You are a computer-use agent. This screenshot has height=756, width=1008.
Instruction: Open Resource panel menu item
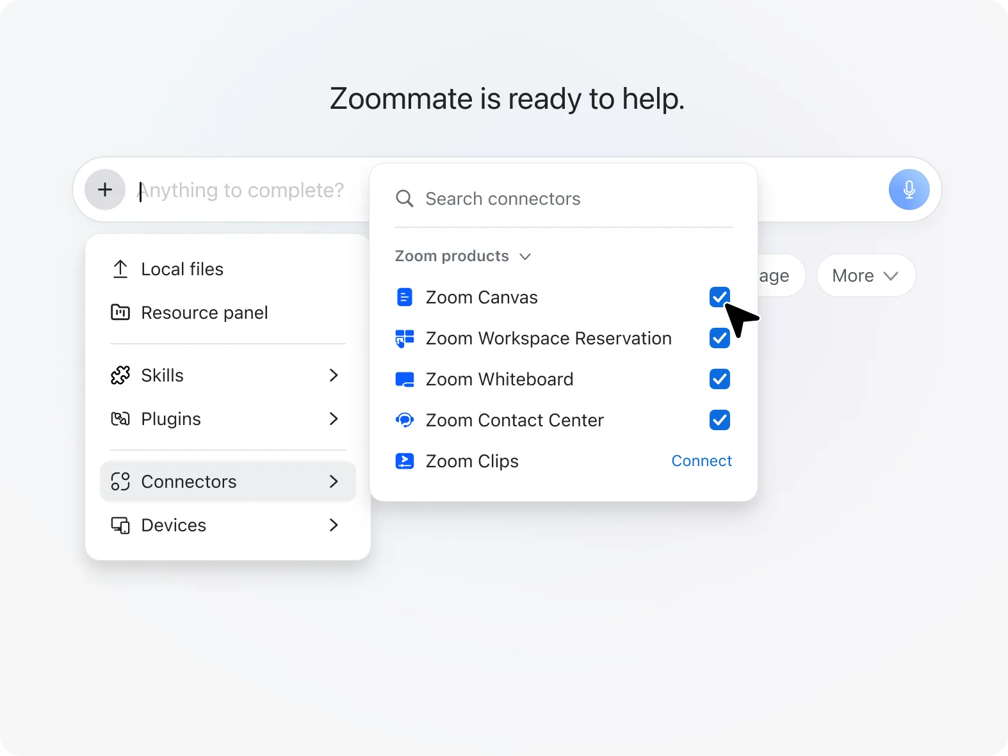click(228, 312)
